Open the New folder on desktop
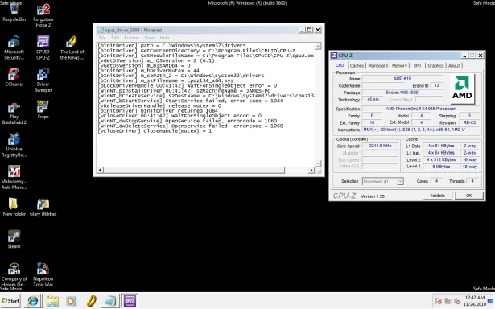 point(14,207)
